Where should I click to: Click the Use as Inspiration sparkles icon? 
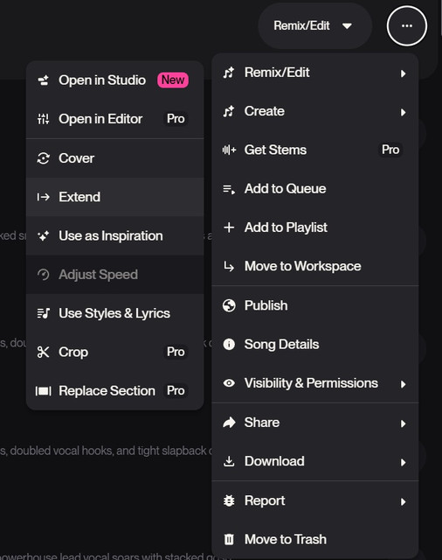[44, 235]
